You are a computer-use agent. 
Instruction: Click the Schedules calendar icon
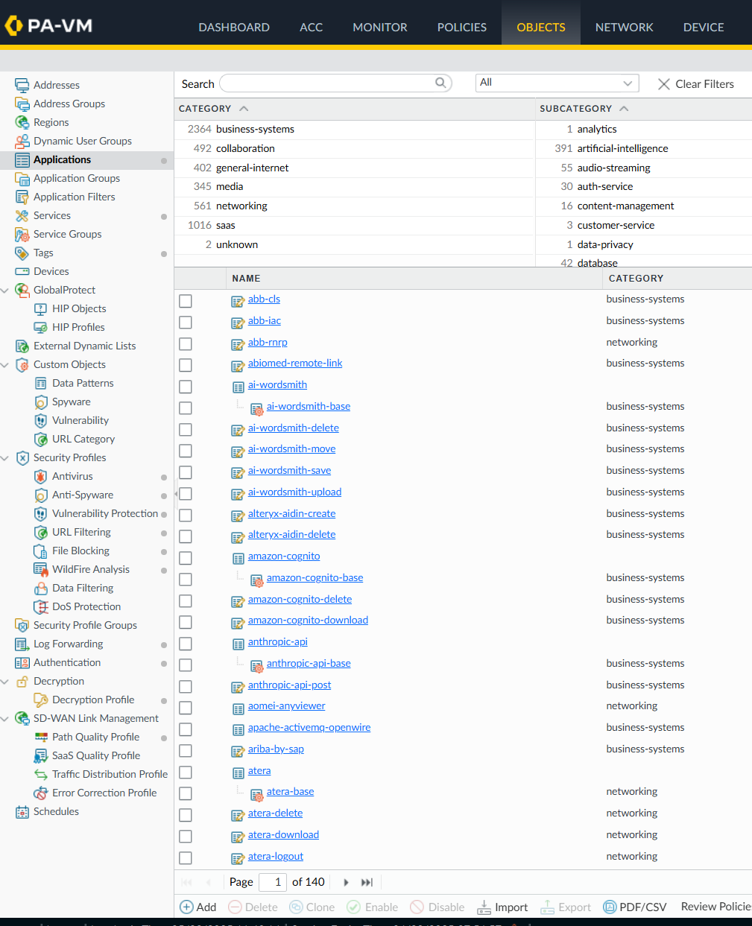[22, 812]
